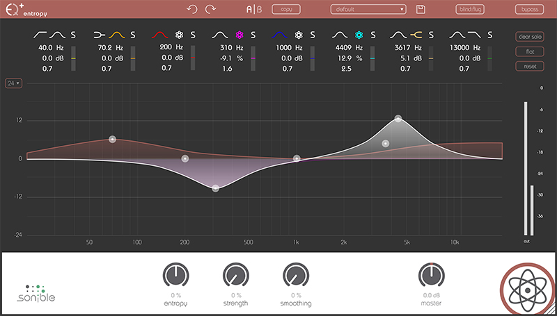Solo the 40.0 Hz band
The height and width of the screenshot is (316, 557).
73,34
